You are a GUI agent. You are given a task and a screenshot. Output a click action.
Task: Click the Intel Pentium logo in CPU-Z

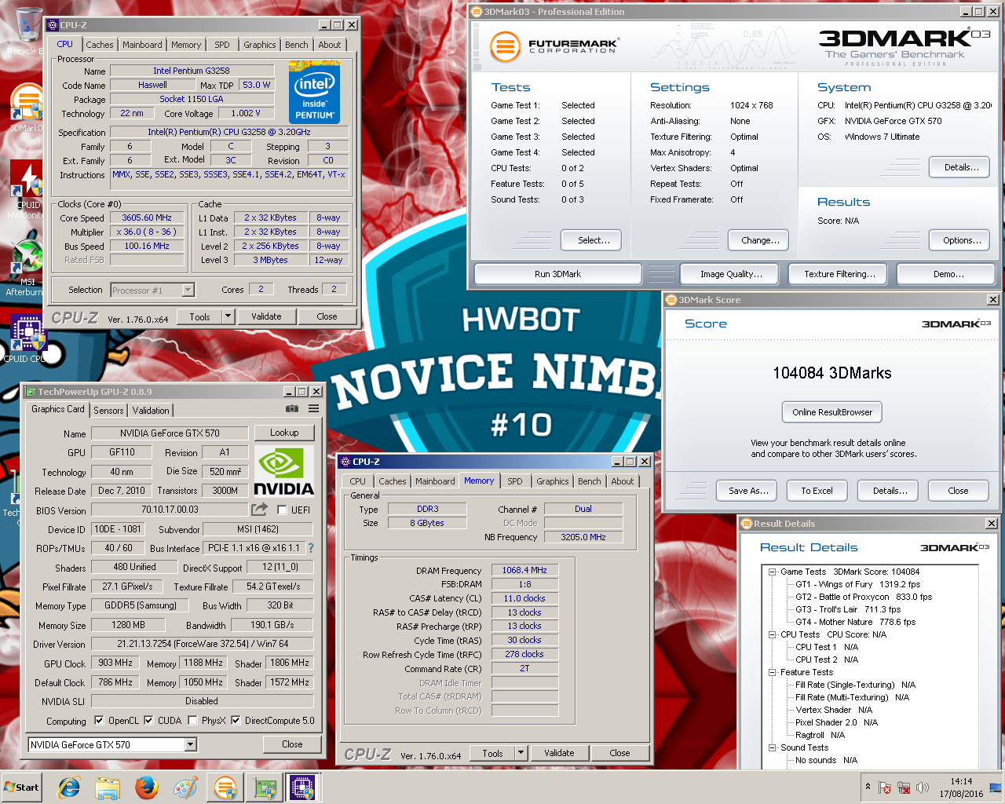click(x=316, y=93)
